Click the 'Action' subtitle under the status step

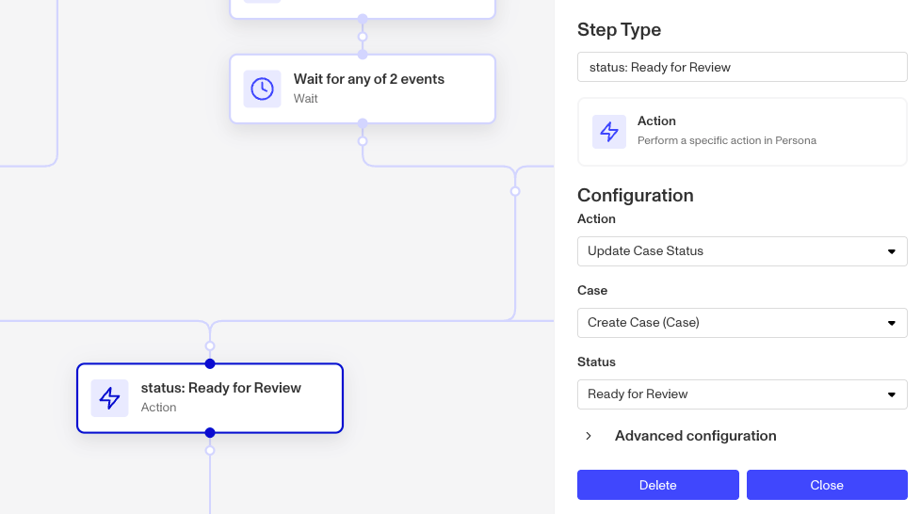[158, 407]
